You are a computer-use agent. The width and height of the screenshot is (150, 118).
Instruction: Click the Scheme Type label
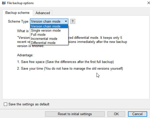click(x=18, y=21)
